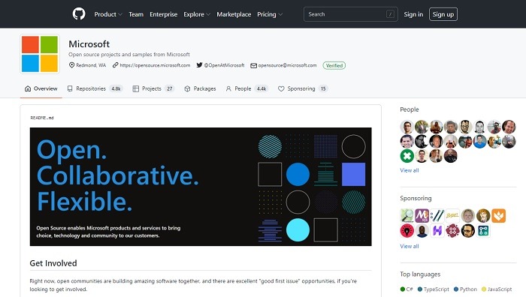Click the Verified badge
The image size is (526, 297).
[334, 66]
